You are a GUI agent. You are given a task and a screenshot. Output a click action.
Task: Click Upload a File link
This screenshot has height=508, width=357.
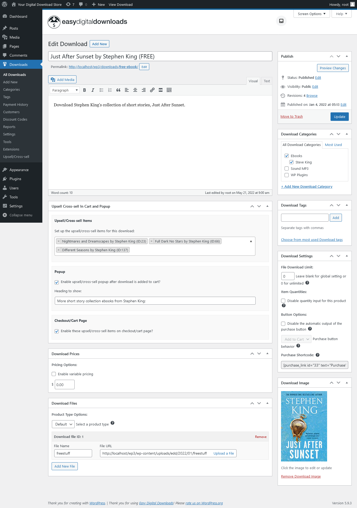tap(224, 453)
